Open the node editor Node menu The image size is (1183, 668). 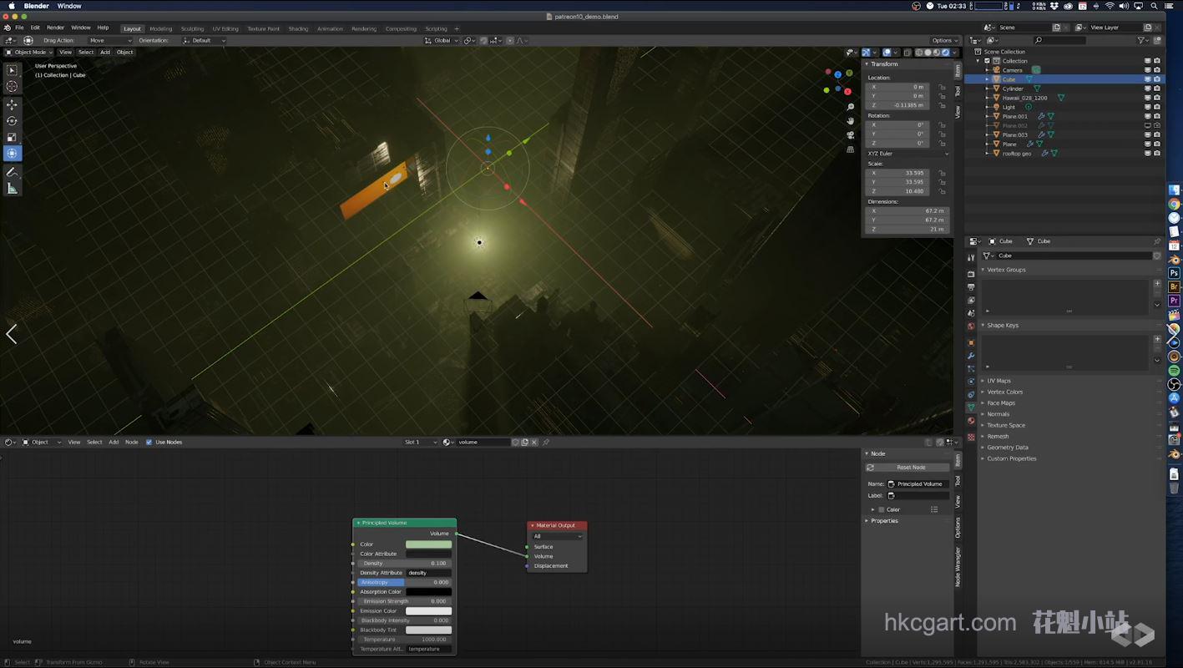tap(131, 442)
